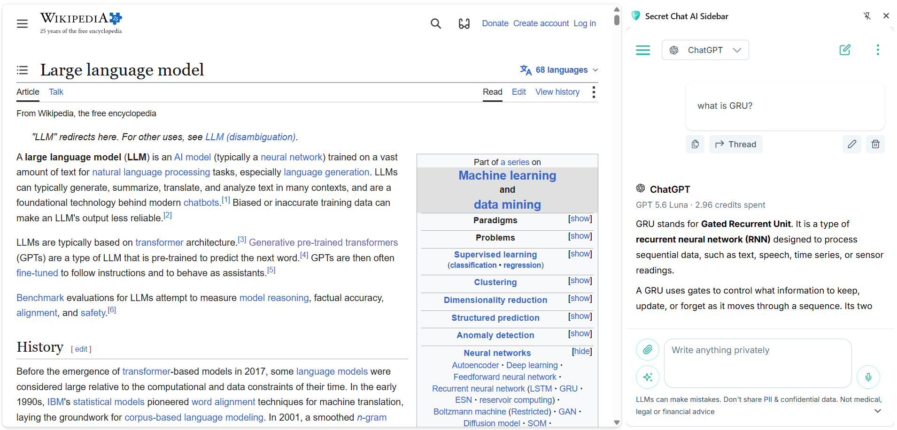Click the Donate link
The height and width of the screenshot is (430, 897).
tap(495, 23)
